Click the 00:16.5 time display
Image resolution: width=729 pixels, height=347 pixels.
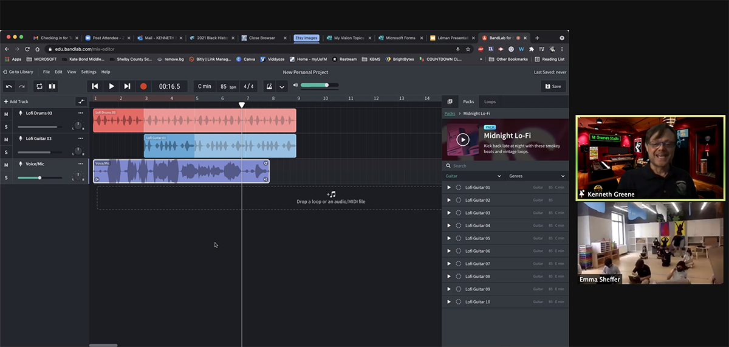(169, 86)
